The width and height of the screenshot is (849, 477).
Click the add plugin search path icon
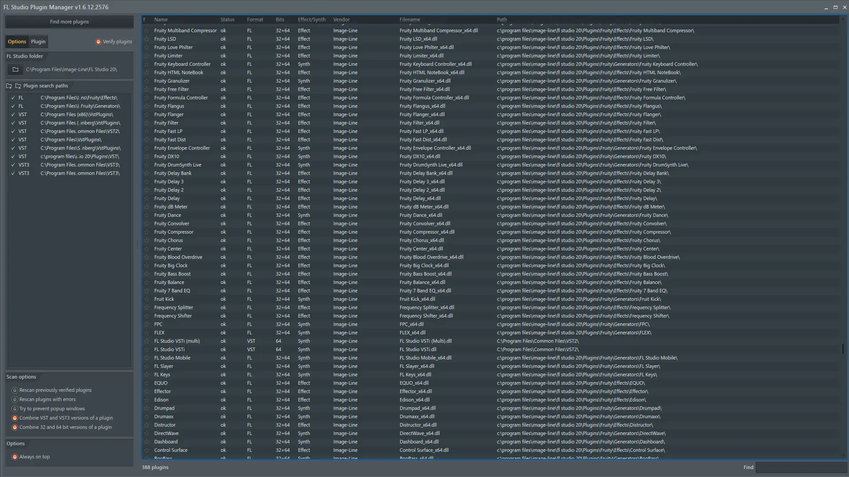click(x=9, y=86)
